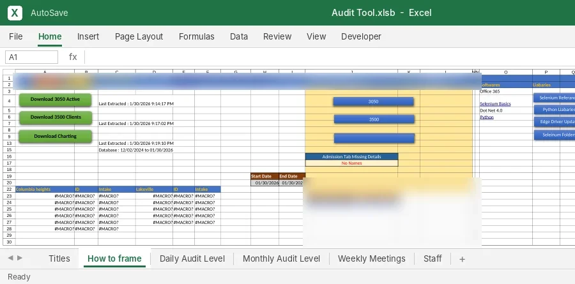The image size is (575, 284).
Task: Open the Monthly Audit Level sheet
Action: click(281, 258)
